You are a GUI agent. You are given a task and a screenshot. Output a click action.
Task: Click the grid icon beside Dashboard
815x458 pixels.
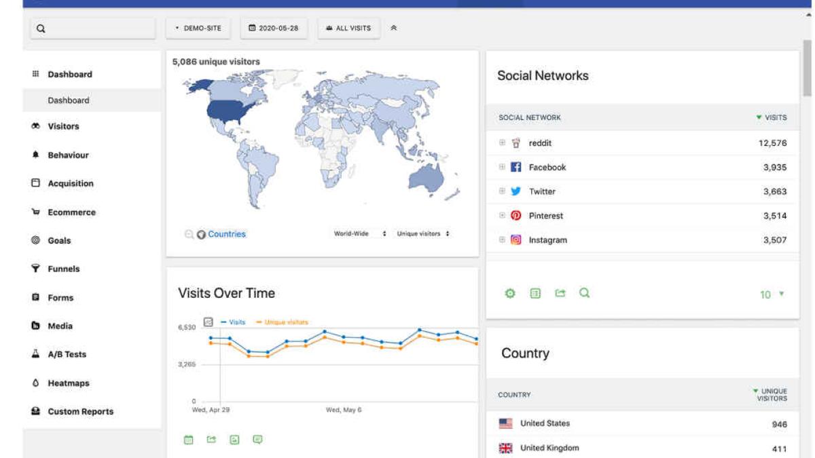[x=36, y=74]
